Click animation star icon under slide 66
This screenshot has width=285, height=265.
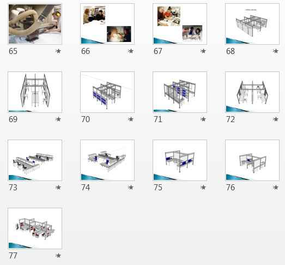point(130,51)
